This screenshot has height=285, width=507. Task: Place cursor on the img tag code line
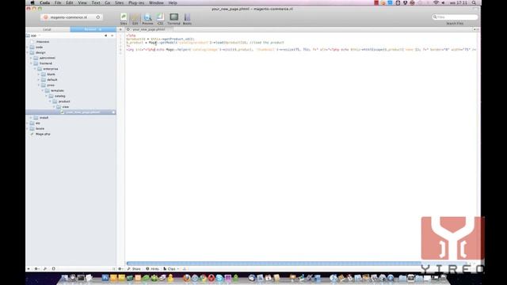(301, 50)
